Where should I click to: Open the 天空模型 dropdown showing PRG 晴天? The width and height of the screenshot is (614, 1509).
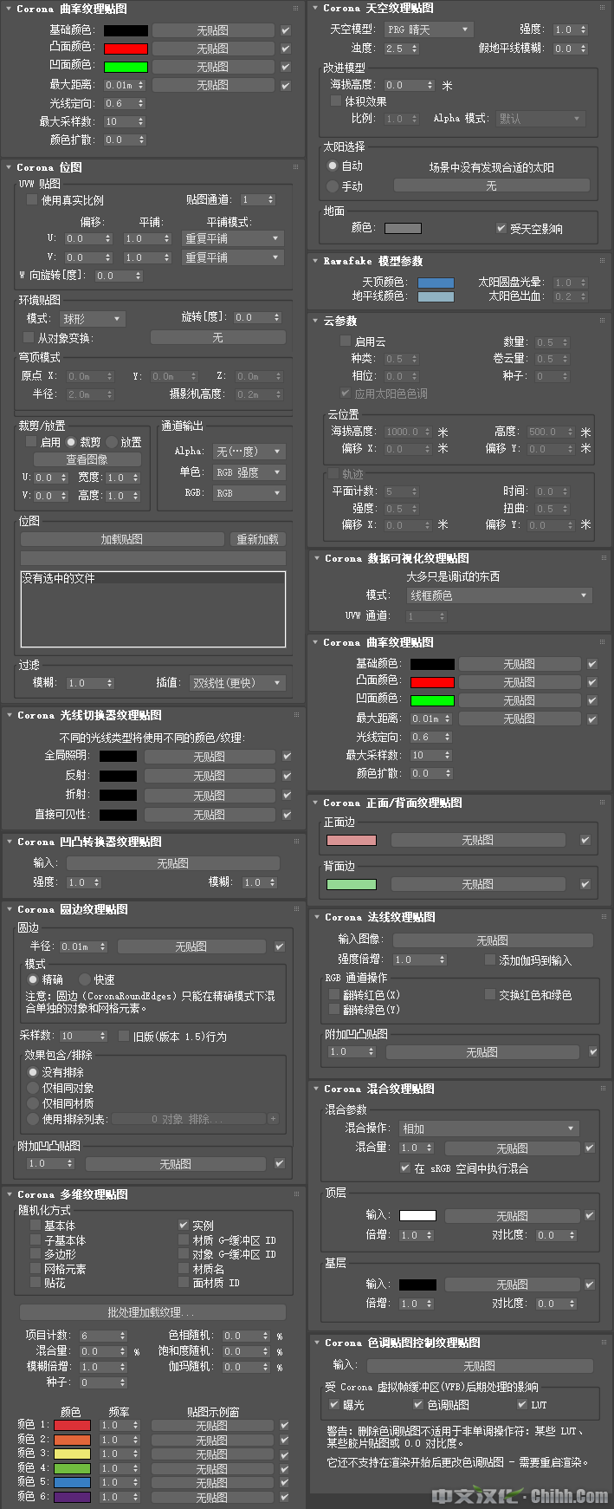[x=428, y=29]
